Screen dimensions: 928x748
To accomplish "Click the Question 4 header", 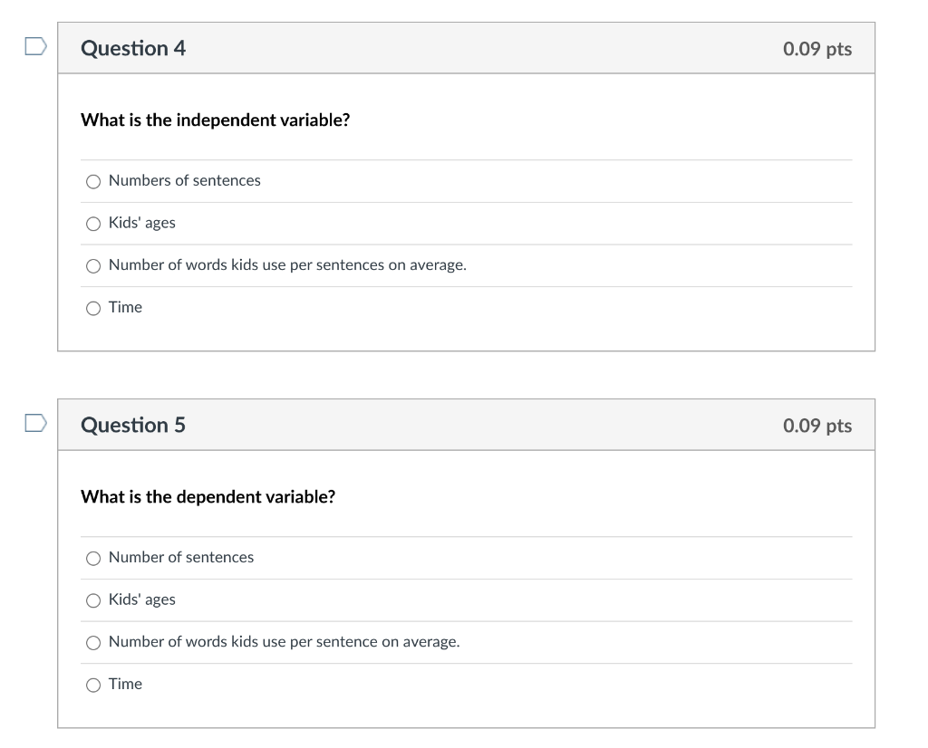I will (133, 48).
